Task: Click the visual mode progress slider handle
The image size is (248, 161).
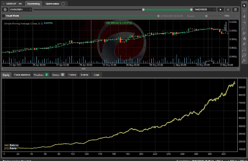Action: click(x=158, y=16)
